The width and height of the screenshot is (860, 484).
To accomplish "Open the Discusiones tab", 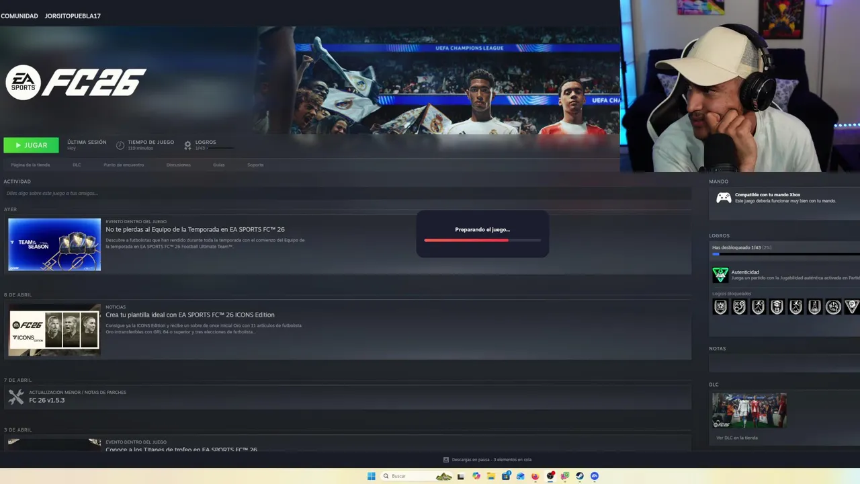I will coord(179,165).
